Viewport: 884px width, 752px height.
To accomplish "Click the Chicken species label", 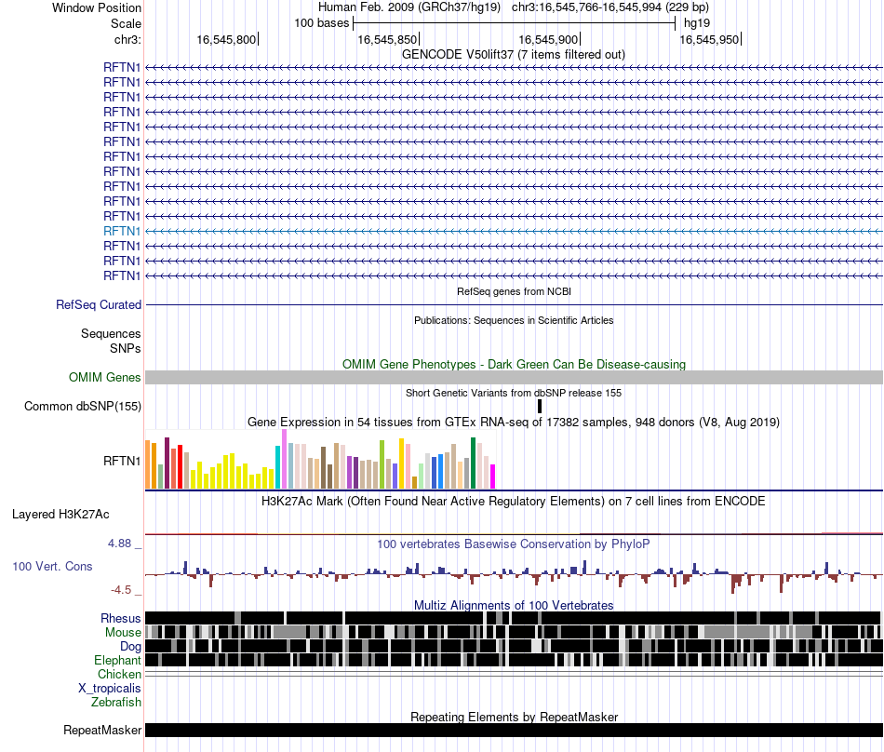I will [x=119, y=674].
